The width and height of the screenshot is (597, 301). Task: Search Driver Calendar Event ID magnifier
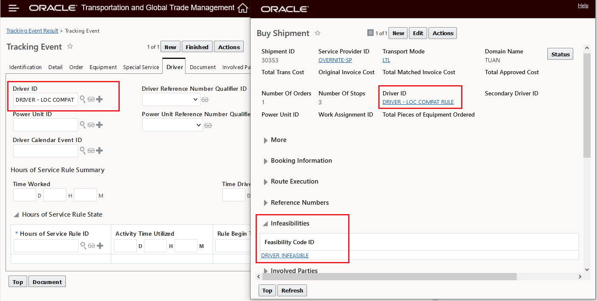pos(83,150)
